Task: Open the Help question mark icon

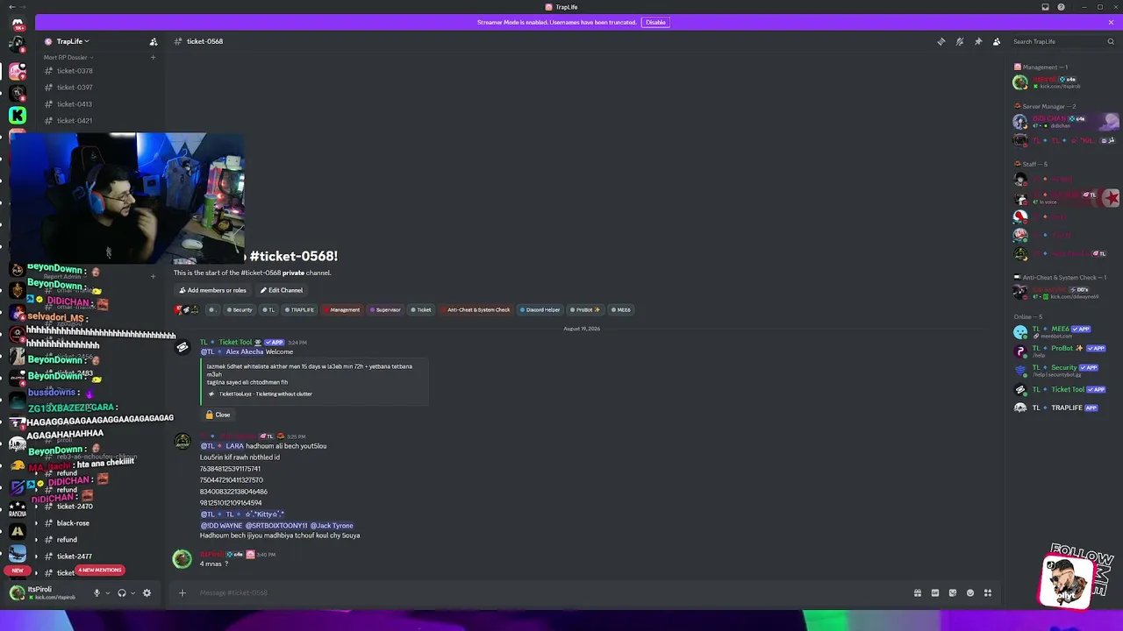Action: pos(1059,7)
